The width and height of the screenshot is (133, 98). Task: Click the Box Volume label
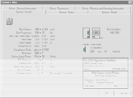click(x=25, y=29)
